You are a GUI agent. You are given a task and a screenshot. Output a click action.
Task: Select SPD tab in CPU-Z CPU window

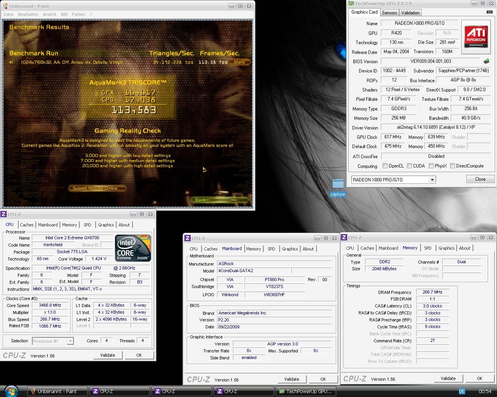click(x=87, y=225)
